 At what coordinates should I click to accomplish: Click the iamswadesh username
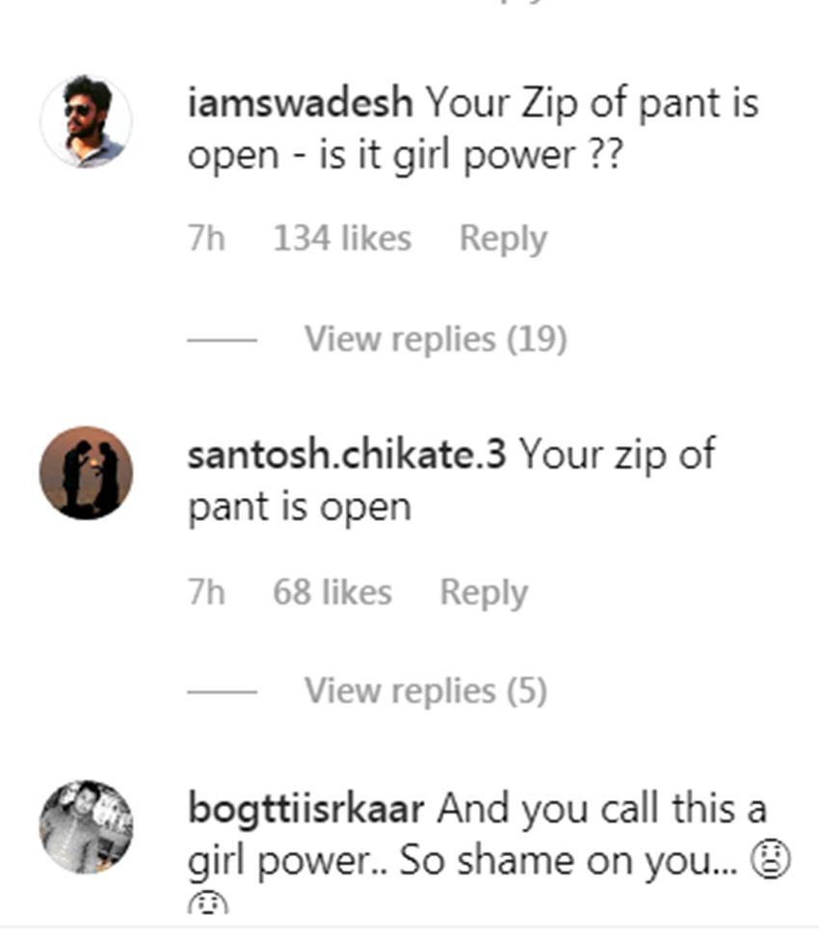click(x=300, y=103)
